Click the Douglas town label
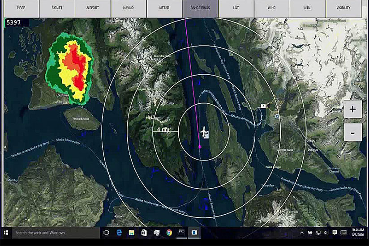Viewport: 369px width, 246px height. (313, 150)
